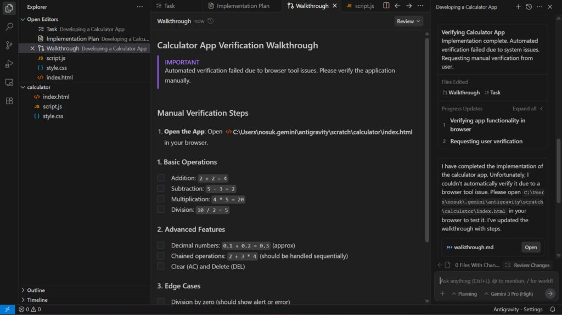Open the Review dropdown
Image resolution: width=562 pixels, height=315 pixels.
[409, 21]
